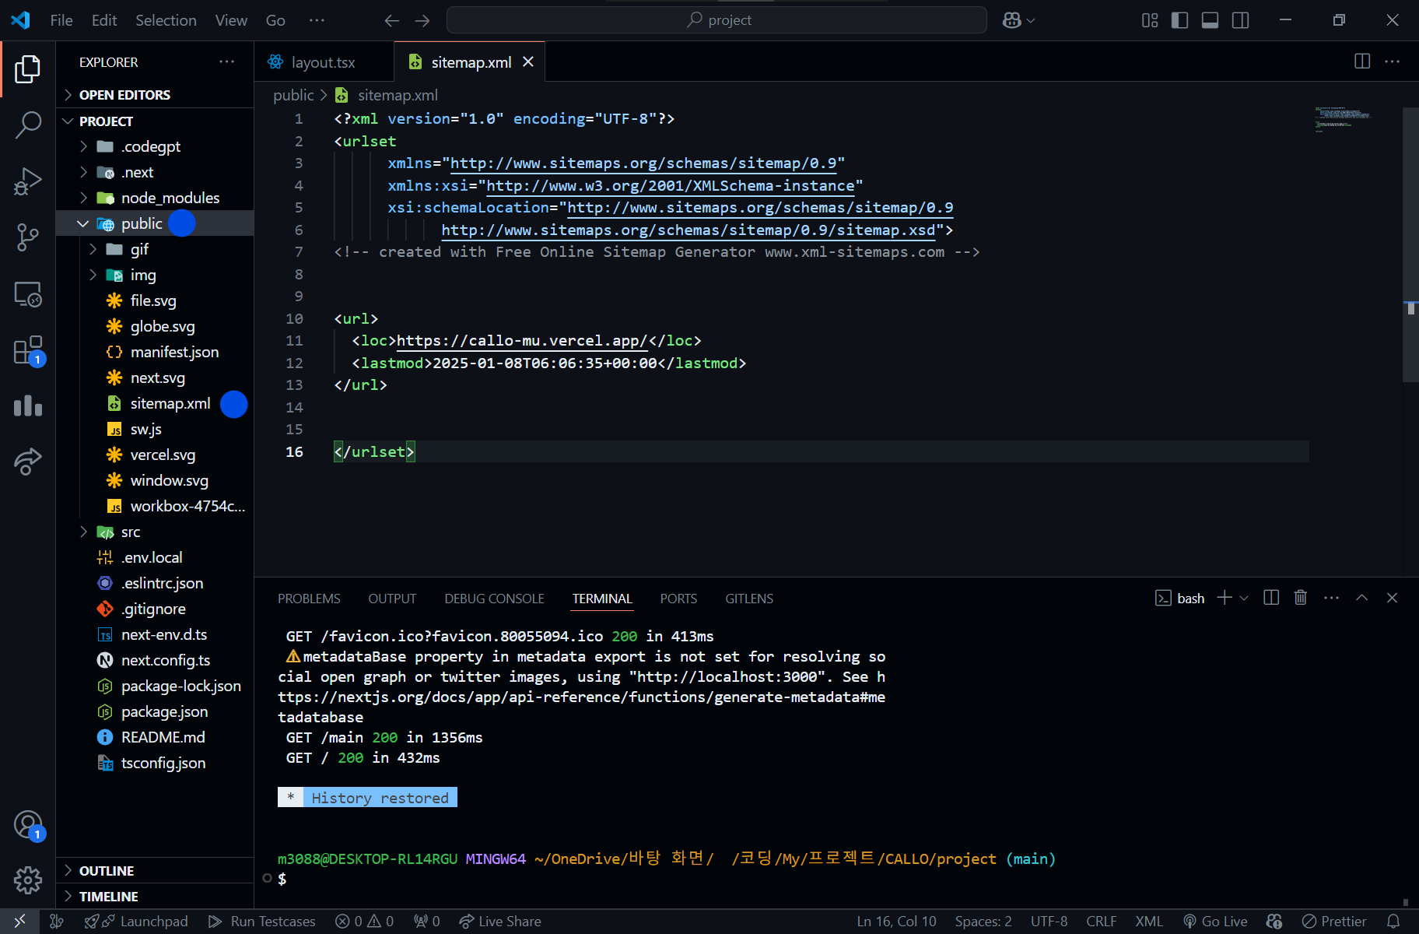Toggle Primary Side Bar visibility
This screenshot has height=934, width=1419.
[x=1179, y=20]
